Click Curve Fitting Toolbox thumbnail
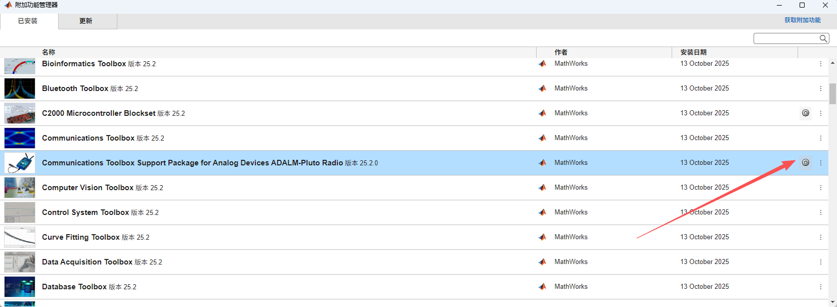 [x=20, y=237]
